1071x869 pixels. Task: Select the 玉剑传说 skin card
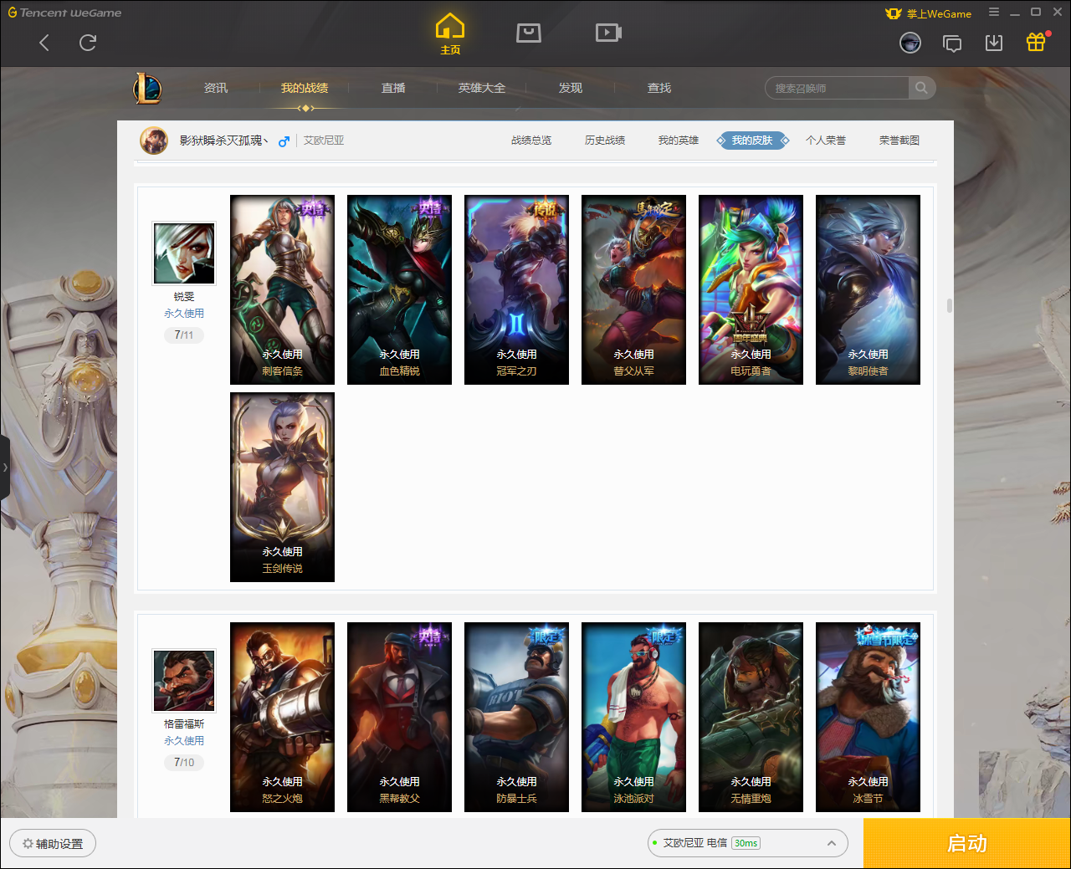click(282, 487)
